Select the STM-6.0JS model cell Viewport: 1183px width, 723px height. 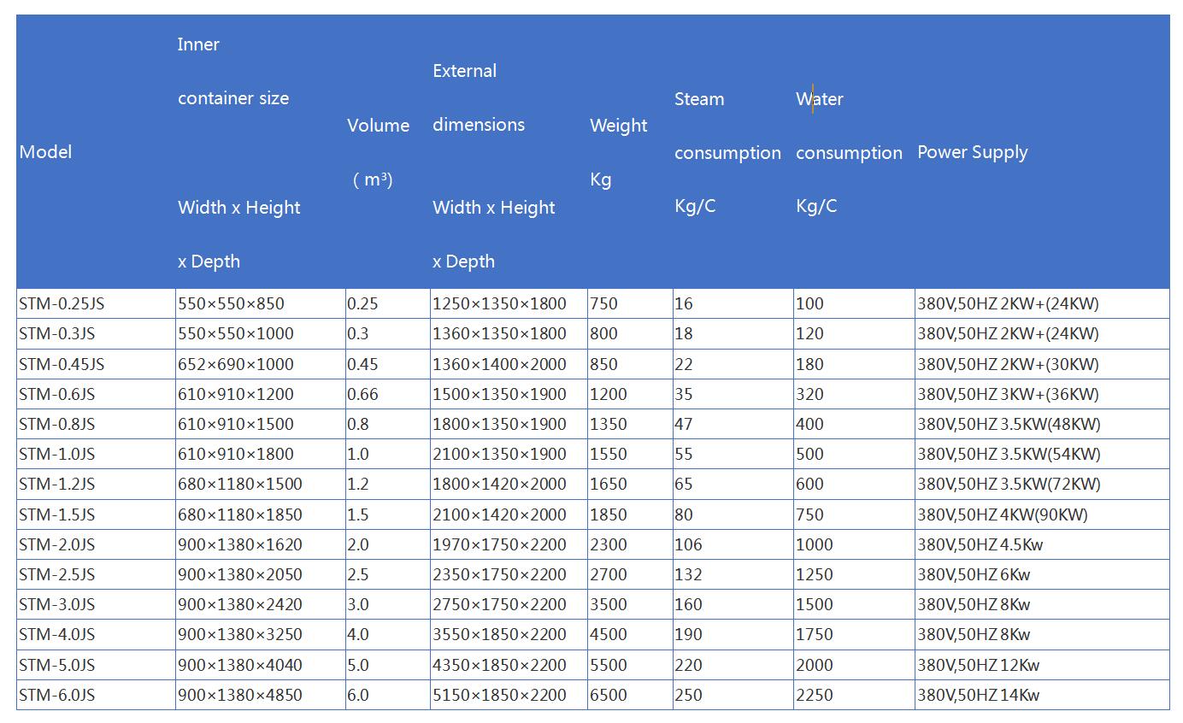(57, 695)
